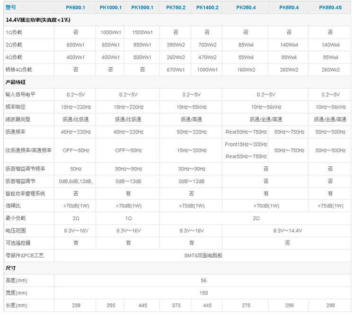Select the 8.3V~14.4V cell
The height and width of the screenshot is (316, 355).
pyautogui.click(x=287, y=231)
